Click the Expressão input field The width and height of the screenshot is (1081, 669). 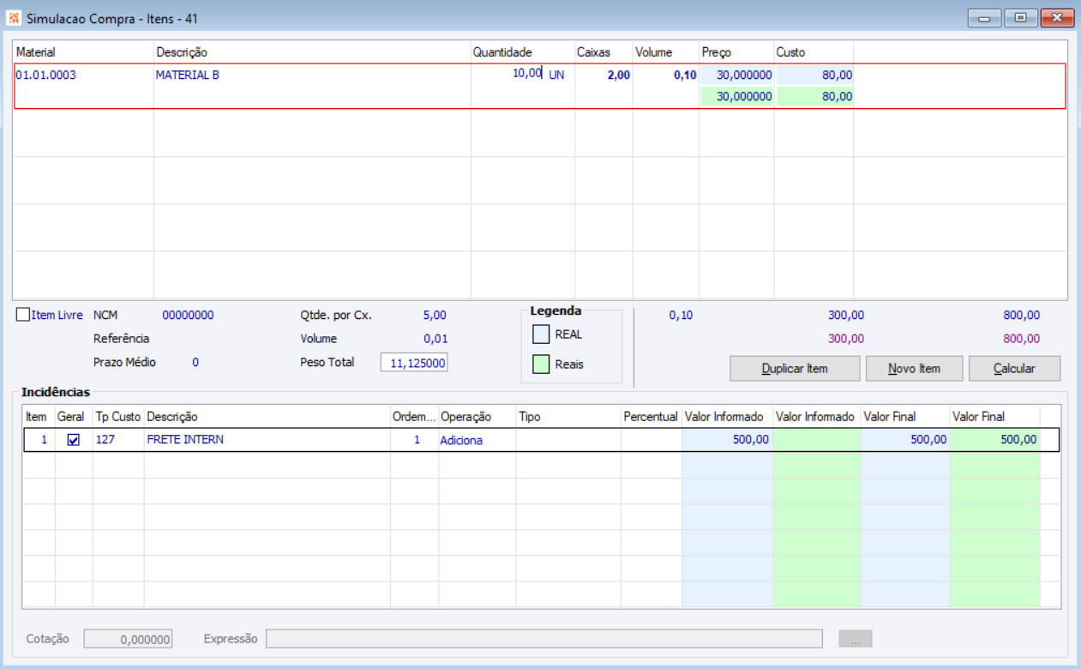click(x=544, y=639)
